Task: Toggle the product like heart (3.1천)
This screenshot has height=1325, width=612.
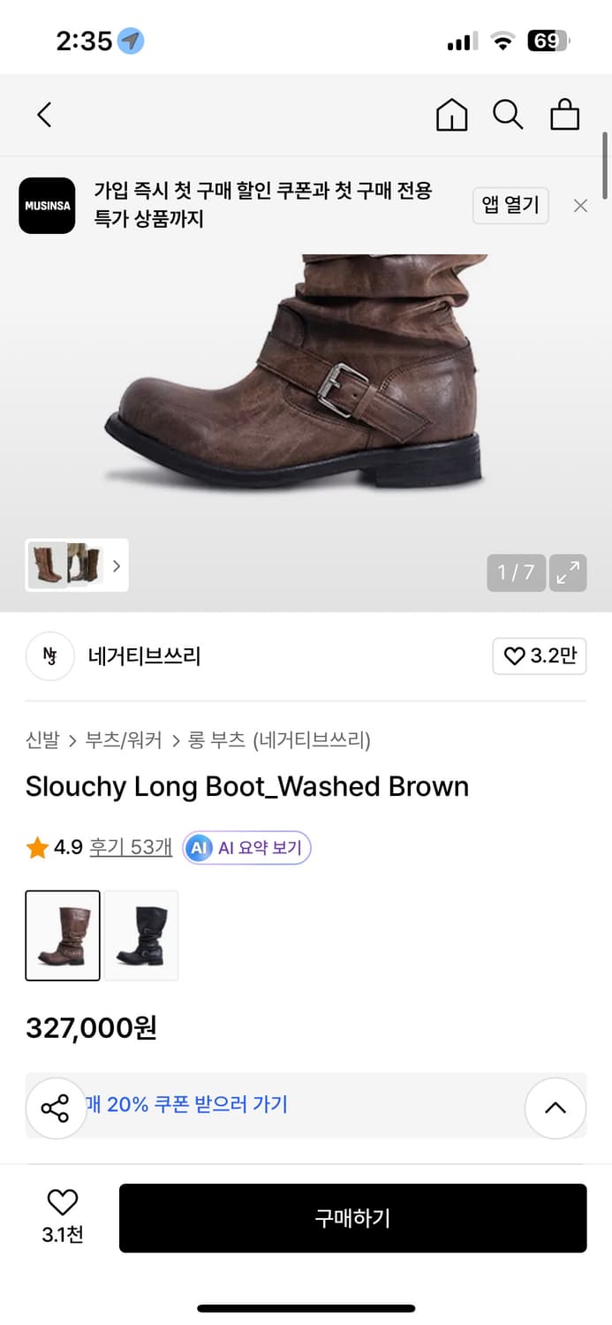Action: tap(61, 1202)
